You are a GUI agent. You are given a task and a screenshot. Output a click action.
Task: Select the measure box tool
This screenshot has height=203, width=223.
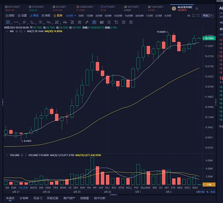(x=57, y=22)
